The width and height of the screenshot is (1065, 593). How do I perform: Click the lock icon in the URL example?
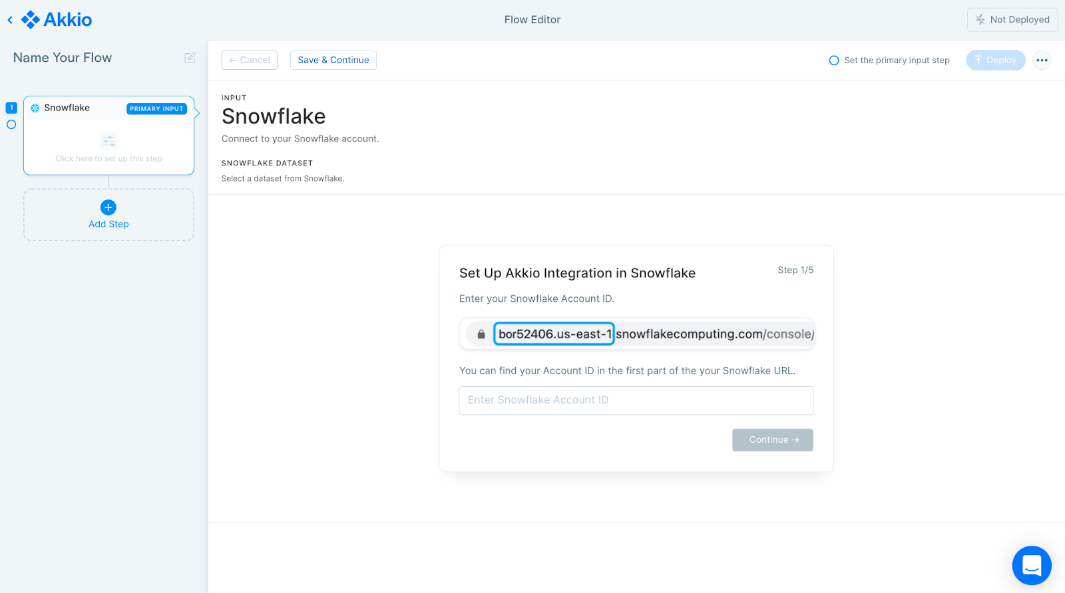481,334
